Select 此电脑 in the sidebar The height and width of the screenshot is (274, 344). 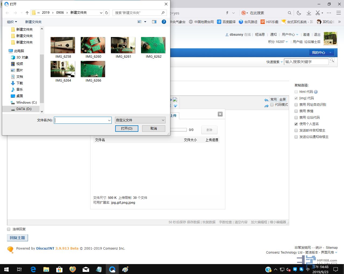point(19,51)
